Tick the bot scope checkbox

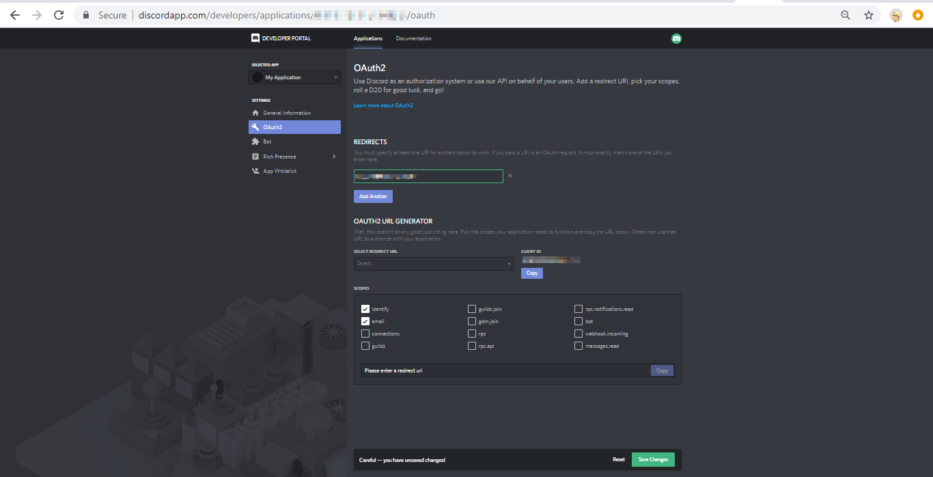tap(579, 321)
